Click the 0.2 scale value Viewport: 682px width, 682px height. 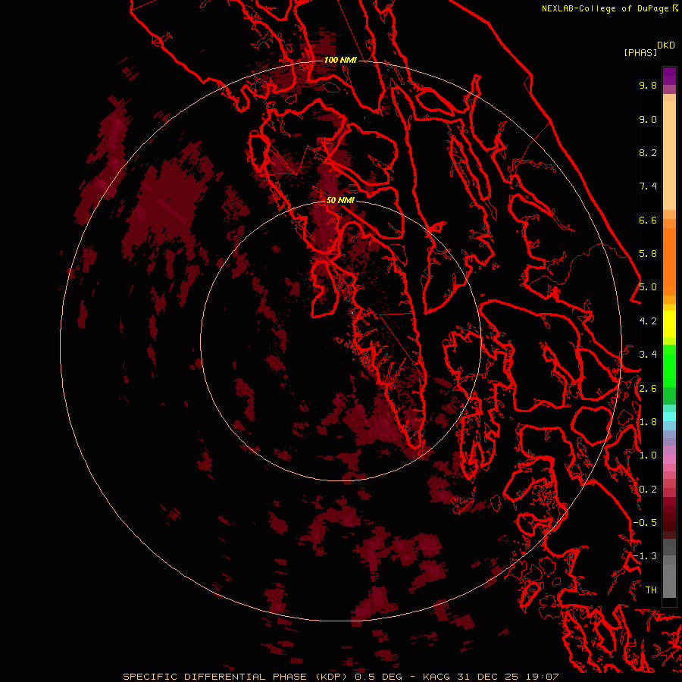tap(648, 490)
